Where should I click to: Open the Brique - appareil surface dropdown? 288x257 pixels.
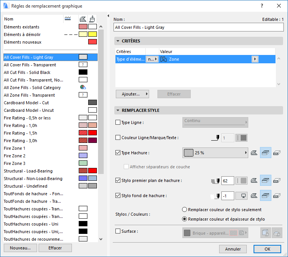tap(215, 233)
